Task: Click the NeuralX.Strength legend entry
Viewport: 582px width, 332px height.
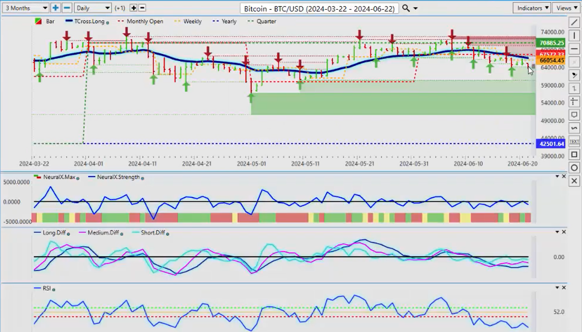Action: tap(114, 177)
